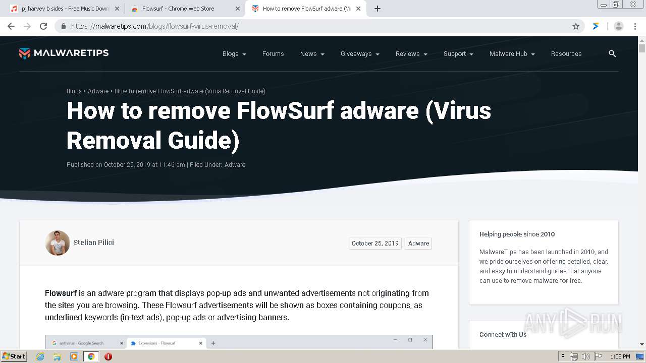The image size is (646, 363).
Task: Bookmark this page with star icon
Action: coord(576,26)
